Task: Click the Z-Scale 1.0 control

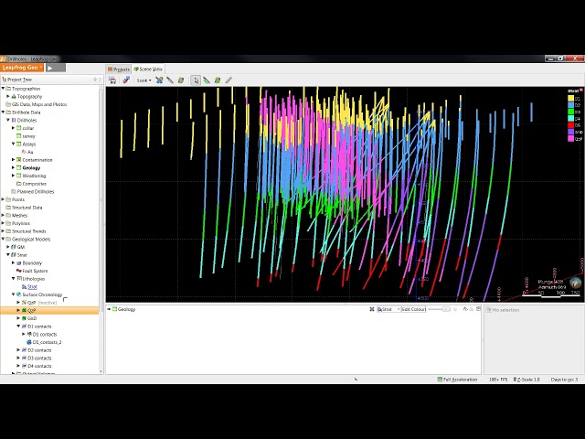Action: (x=526, y=380)
